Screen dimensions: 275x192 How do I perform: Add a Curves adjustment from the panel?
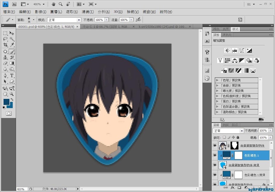[x=242, y=50]
